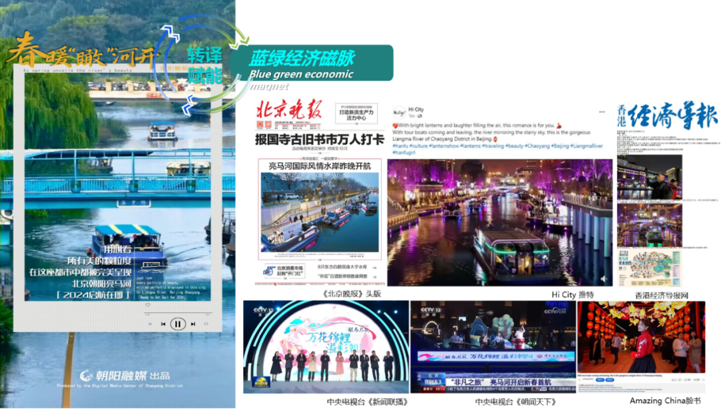
Task: Toggle the heart favorite above the player controls
Action: (x=147, y=305)
